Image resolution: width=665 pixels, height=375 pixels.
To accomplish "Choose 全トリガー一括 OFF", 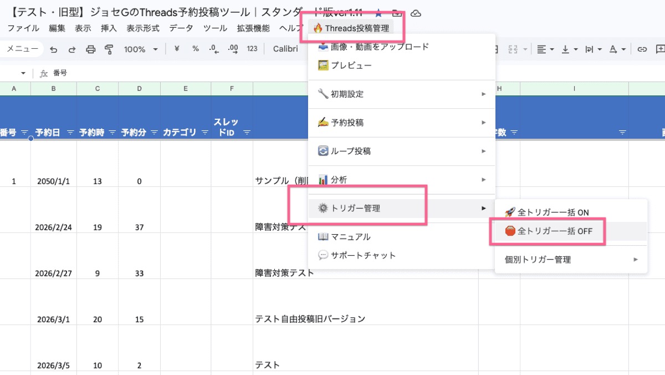I will (x=571, y=231).
